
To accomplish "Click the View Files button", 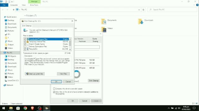I will pos(63,74).
